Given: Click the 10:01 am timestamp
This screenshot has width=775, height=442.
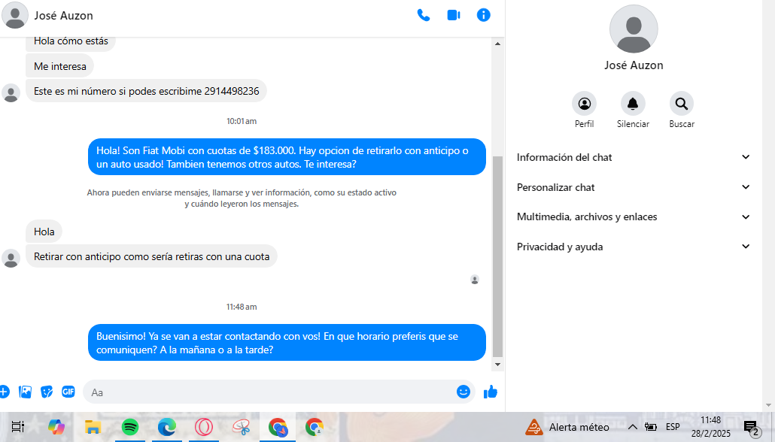Looking at the screenshot, I should pyautogui.click(x=242, y=121).
